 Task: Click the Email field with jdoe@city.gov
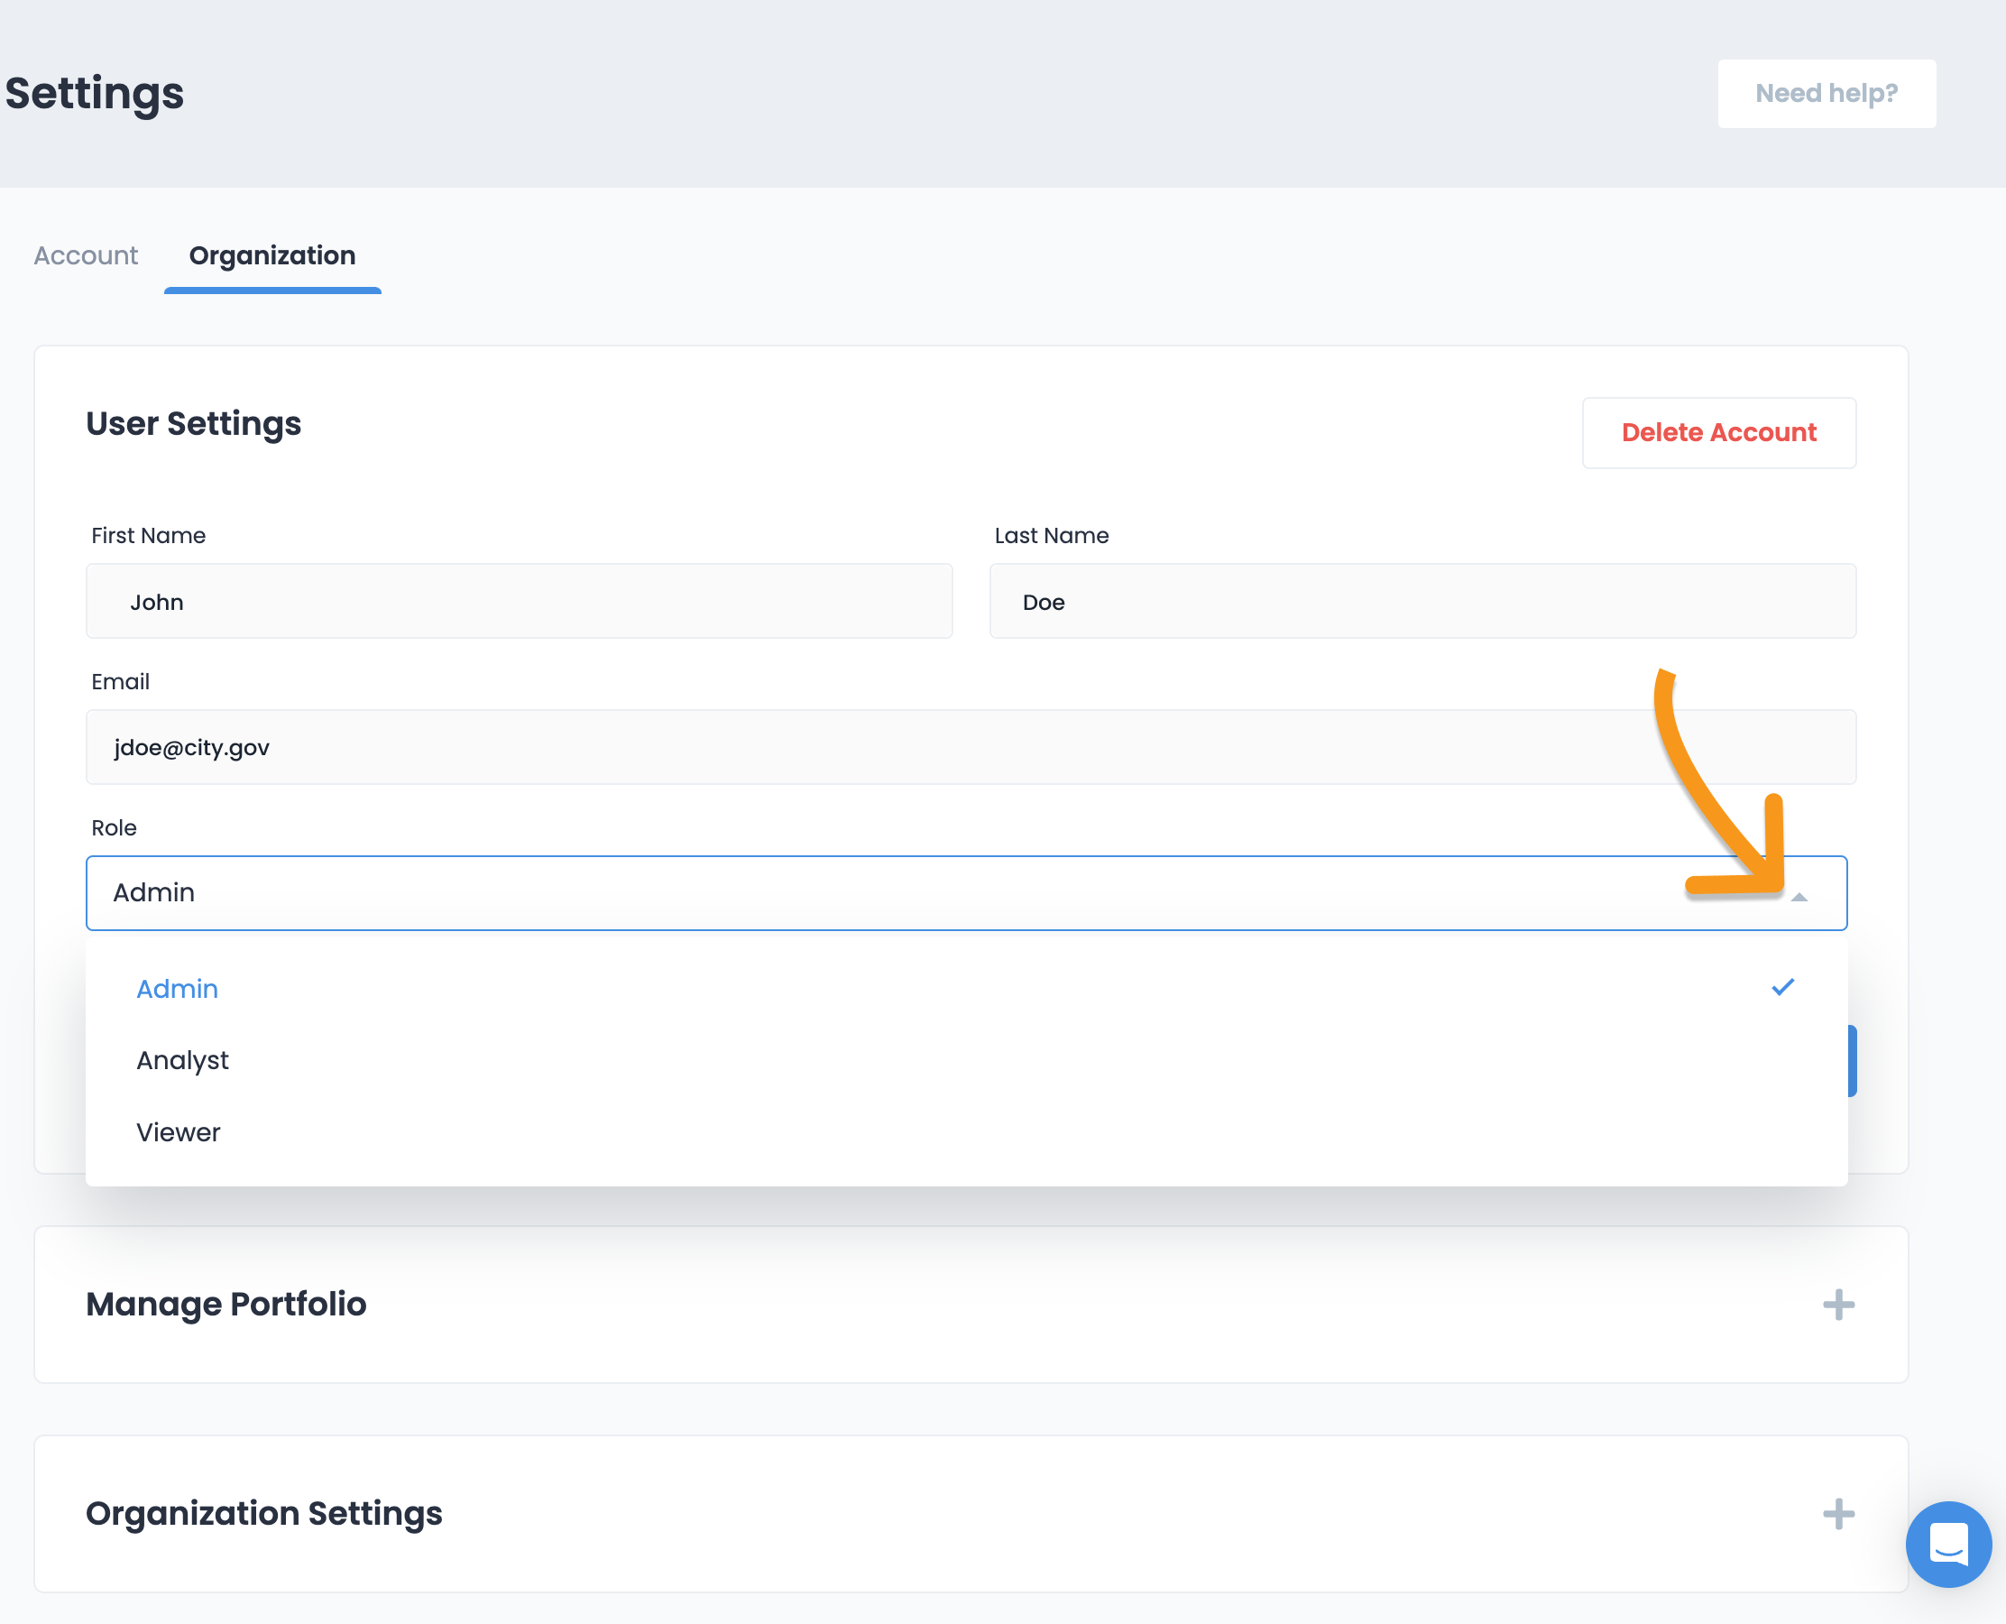tap(842, 747)
